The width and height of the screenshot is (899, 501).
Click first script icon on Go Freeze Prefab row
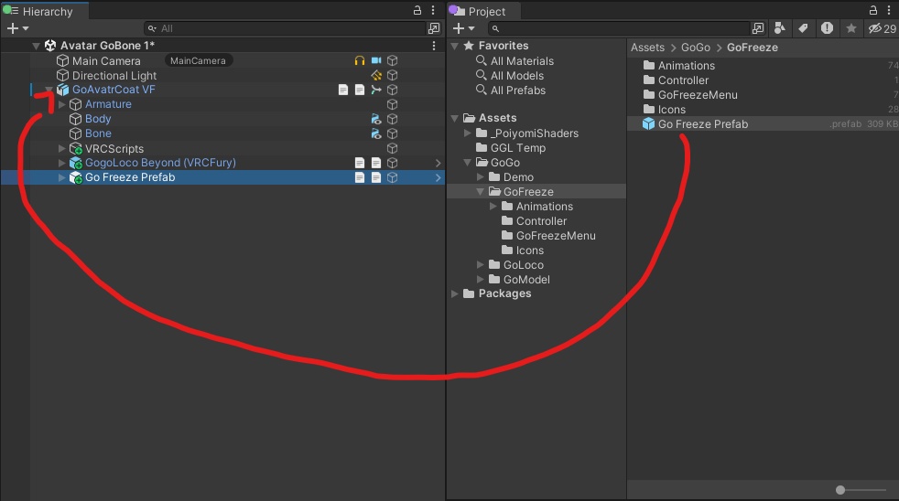point(360,177)
